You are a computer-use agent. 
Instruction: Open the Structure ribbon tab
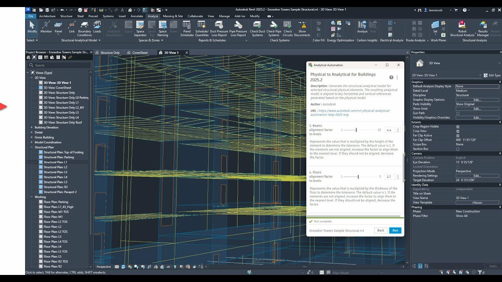pyautogui.click(x=66, y=16)
